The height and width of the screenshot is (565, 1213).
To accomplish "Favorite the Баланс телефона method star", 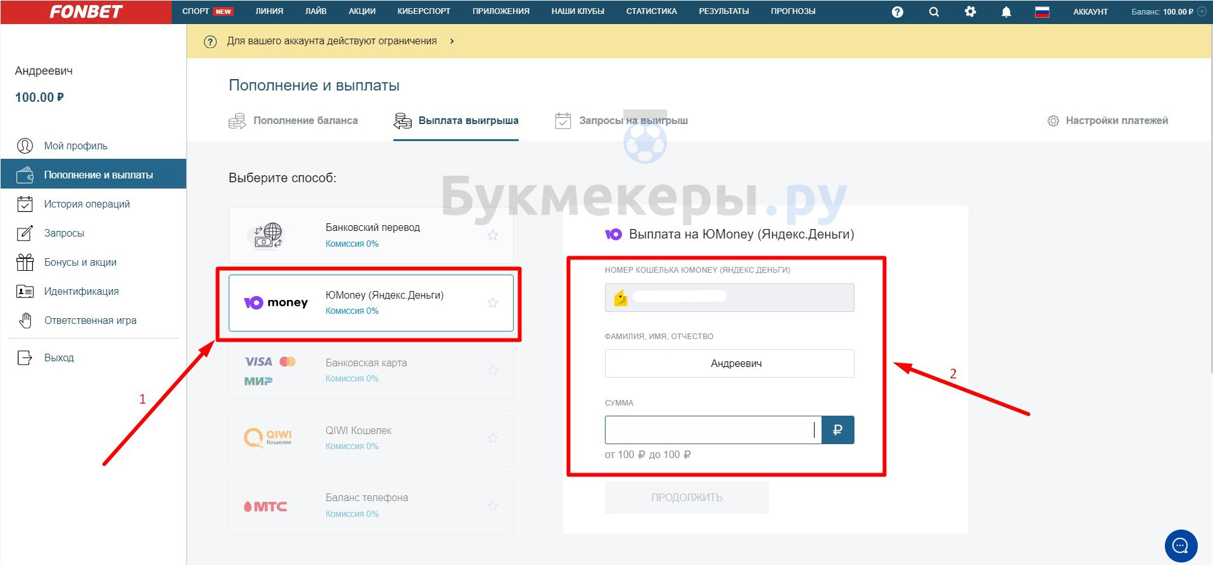I will (493, 506).
